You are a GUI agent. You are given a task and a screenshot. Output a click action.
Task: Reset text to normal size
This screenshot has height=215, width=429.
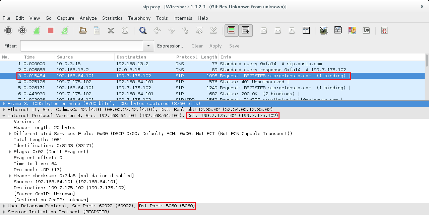292,30
